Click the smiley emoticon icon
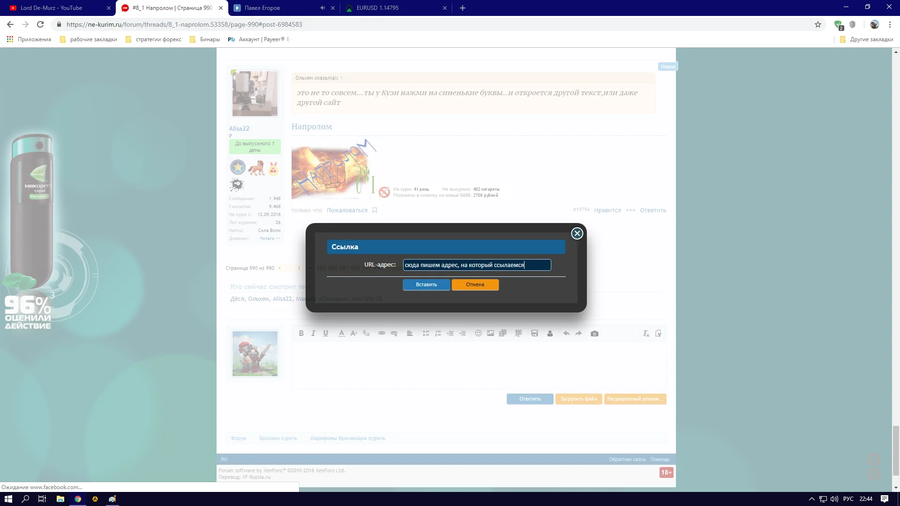900x506 pixels. click(x=478, y=333)
